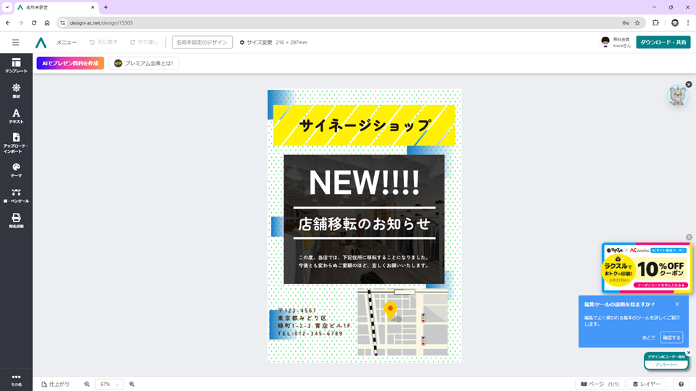This screenshot has height=391, width=696.
Task: Expand the その他 more options
Action: click(x=16, y=379)
